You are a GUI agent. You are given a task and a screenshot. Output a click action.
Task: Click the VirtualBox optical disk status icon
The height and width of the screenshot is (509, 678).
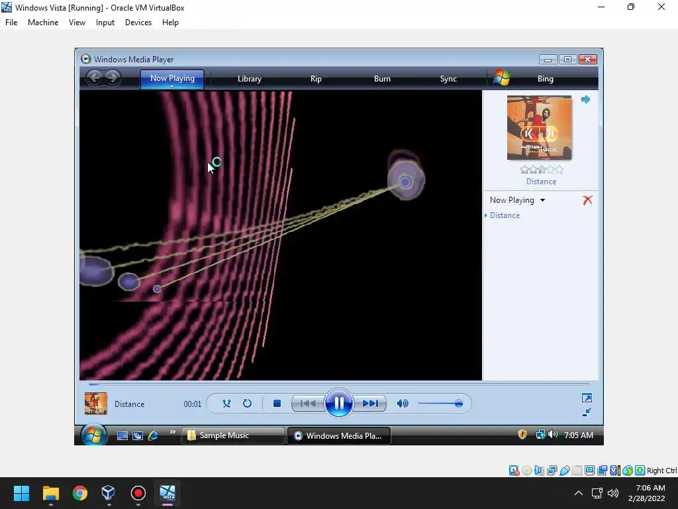tap(526, 471)
